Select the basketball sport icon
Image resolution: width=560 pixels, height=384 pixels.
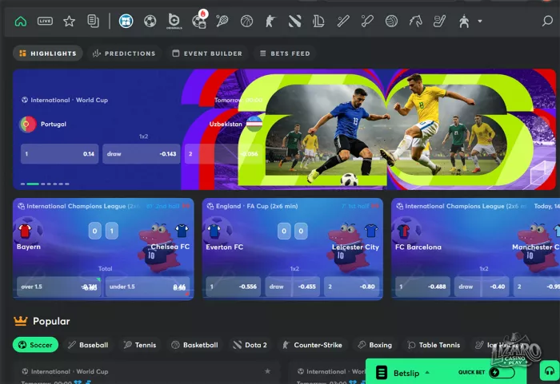click(246, 22)
